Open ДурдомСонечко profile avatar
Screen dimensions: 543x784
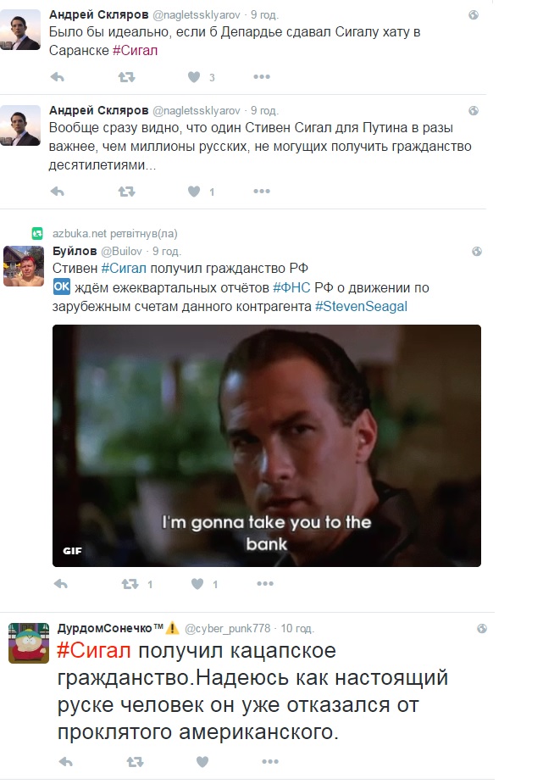(29, 643)
